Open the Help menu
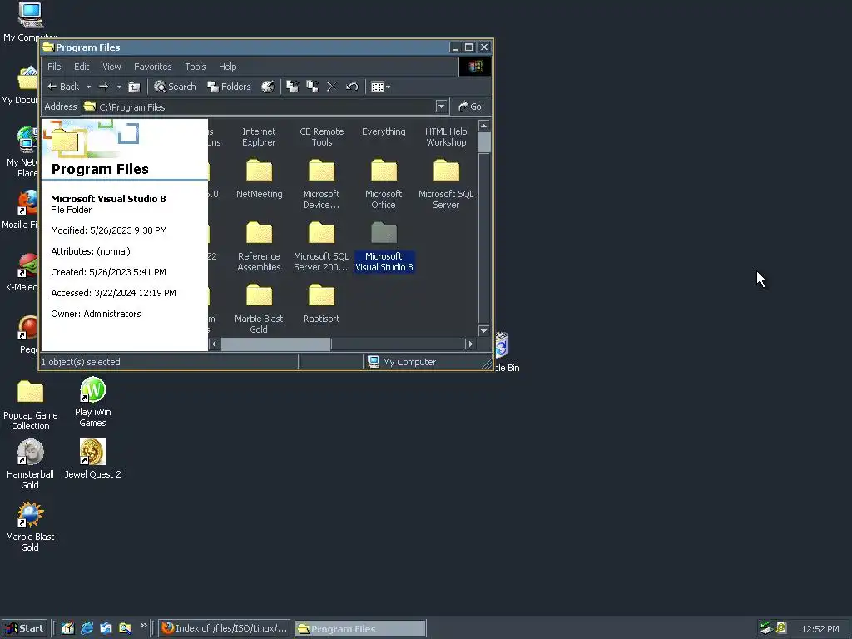852x639 pixels. (x=228, y=67)
